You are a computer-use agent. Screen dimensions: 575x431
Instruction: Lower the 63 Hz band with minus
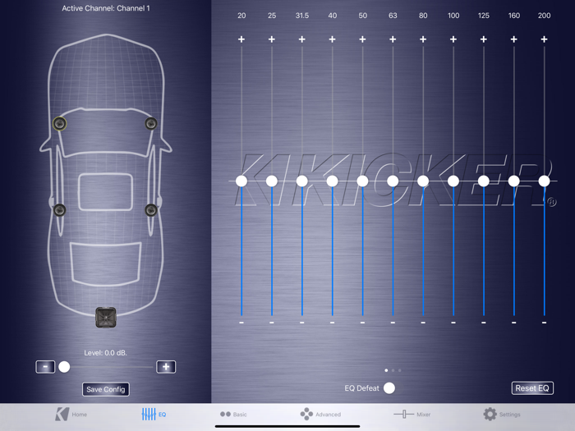click(x=393, y=323)
